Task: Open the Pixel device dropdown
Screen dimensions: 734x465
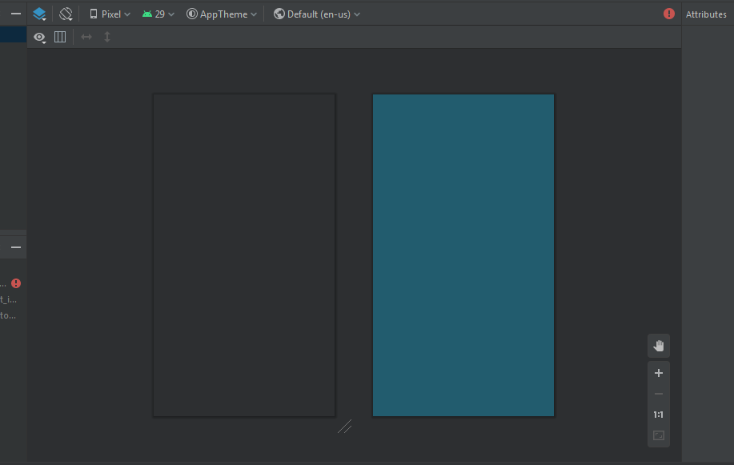Action: (110, 14)
